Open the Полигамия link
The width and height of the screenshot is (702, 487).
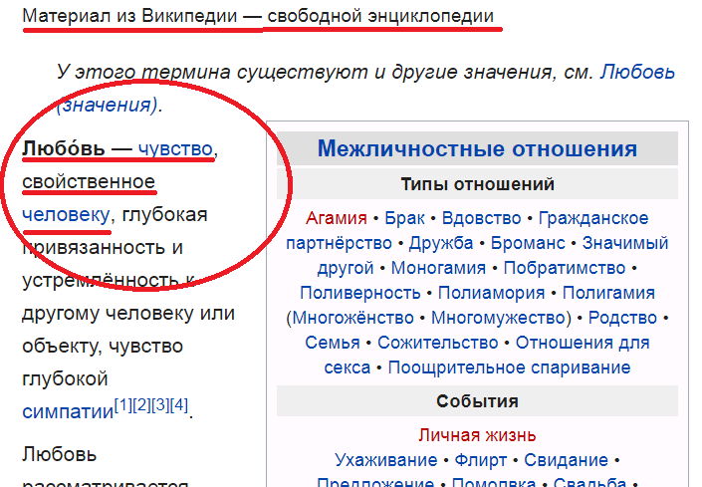tap(608, 293)
